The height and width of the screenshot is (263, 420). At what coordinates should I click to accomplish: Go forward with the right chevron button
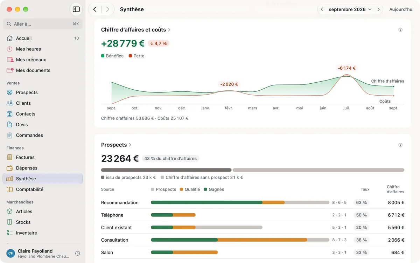click(x=107, y=9)
